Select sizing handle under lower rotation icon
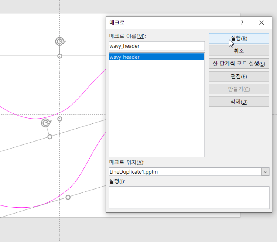Image resolution: width=277 pixels, height=242 pixels. [50, 137]
